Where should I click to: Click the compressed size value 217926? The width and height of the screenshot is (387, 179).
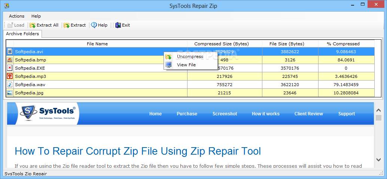[224, 76]
